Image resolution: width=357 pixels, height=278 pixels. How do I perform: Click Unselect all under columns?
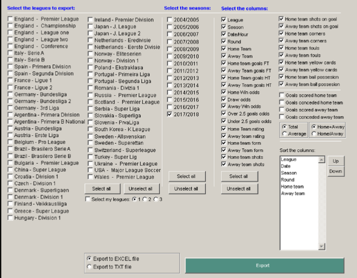pos(240,189)
